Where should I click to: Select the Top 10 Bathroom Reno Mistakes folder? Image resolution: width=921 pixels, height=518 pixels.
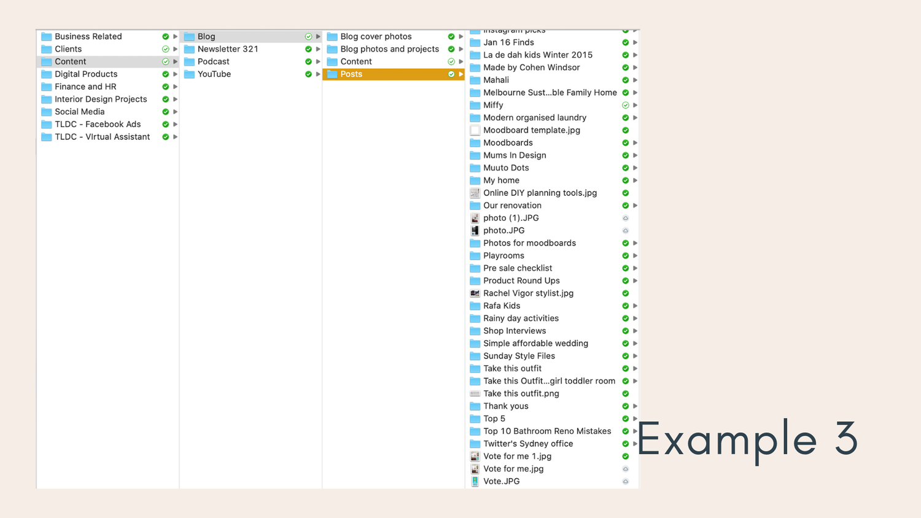(546, 431)
